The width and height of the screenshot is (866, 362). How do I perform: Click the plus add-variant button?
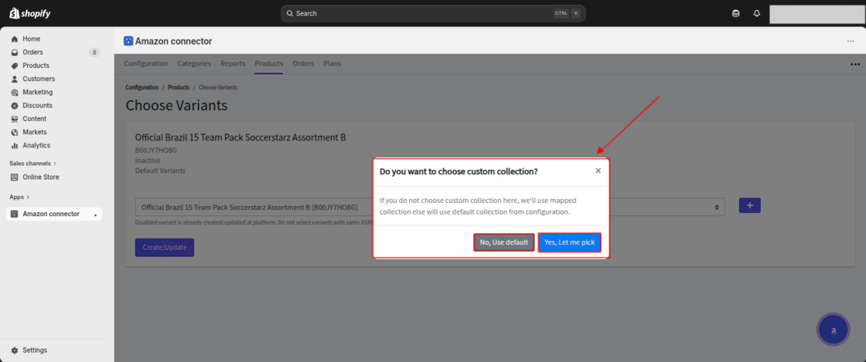pyautogui.click(x=749, y=205)
